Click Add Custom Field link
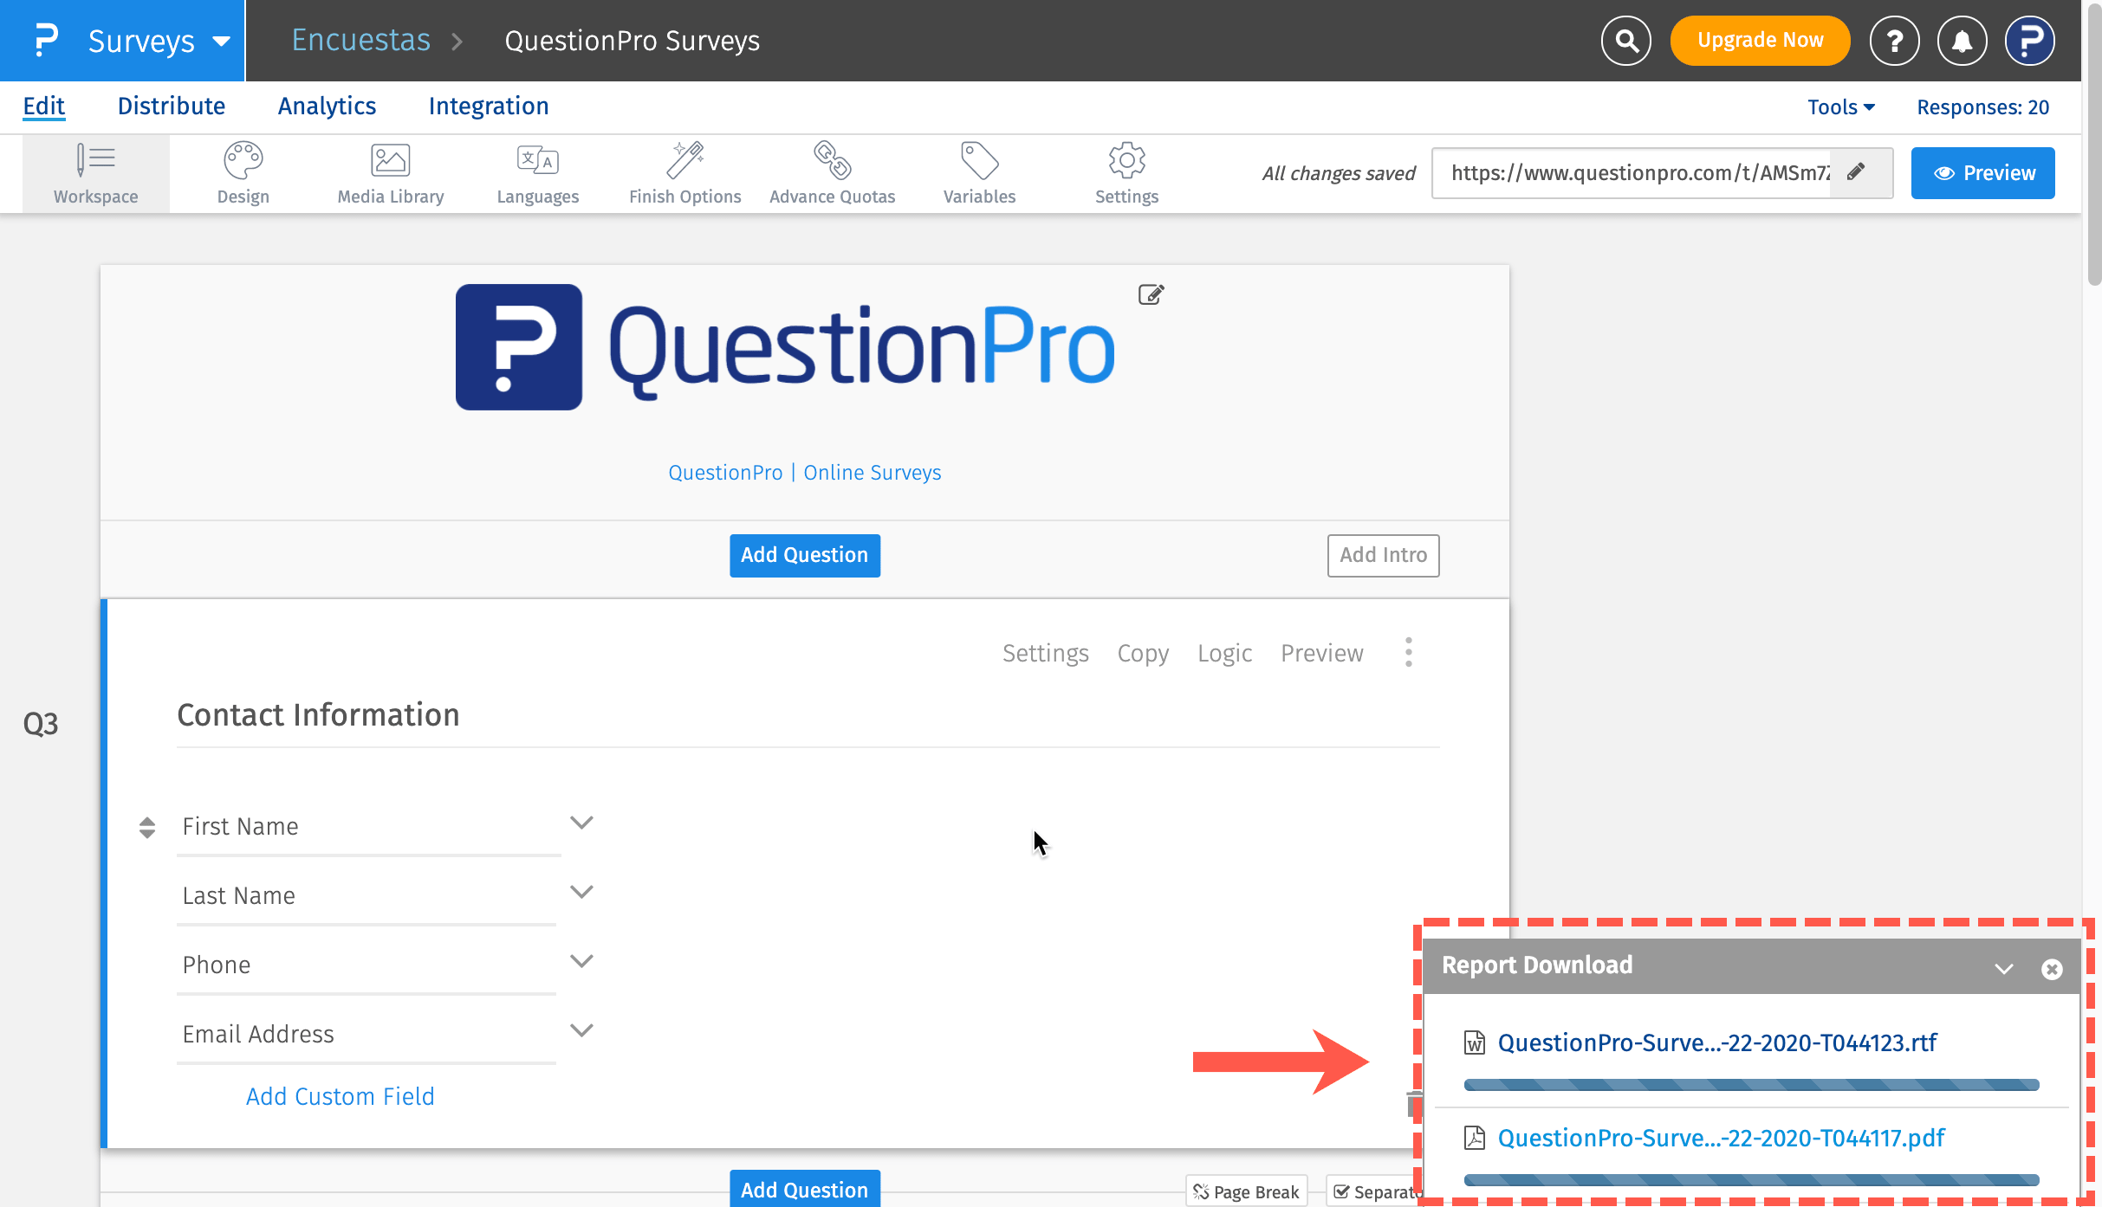Screen dimensions: 2102x1207 [x=340, y=1096]
